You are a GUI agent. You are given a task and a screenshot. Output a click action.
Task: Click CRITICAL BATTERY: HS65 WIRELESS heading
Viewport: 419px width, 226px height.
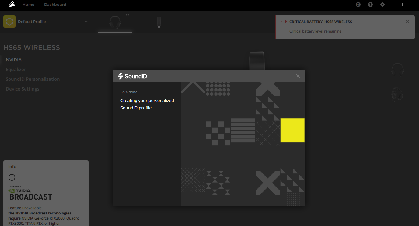pyautogui.click(x=321, y=22)
